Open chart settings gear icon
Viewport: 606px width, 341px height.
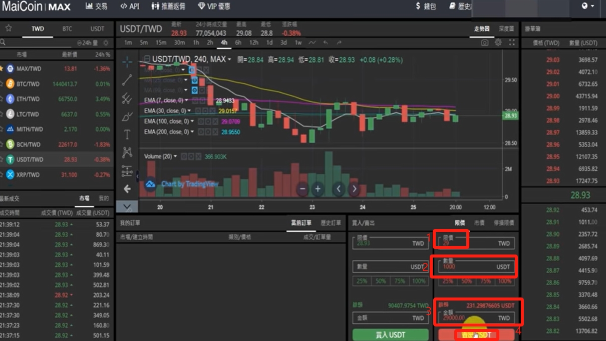(x=498, y=43)
